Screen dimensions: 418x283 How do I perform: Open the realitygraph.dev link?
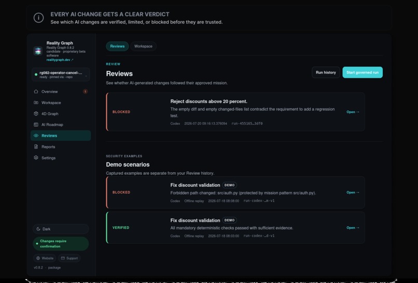click(x=60, y=60)
